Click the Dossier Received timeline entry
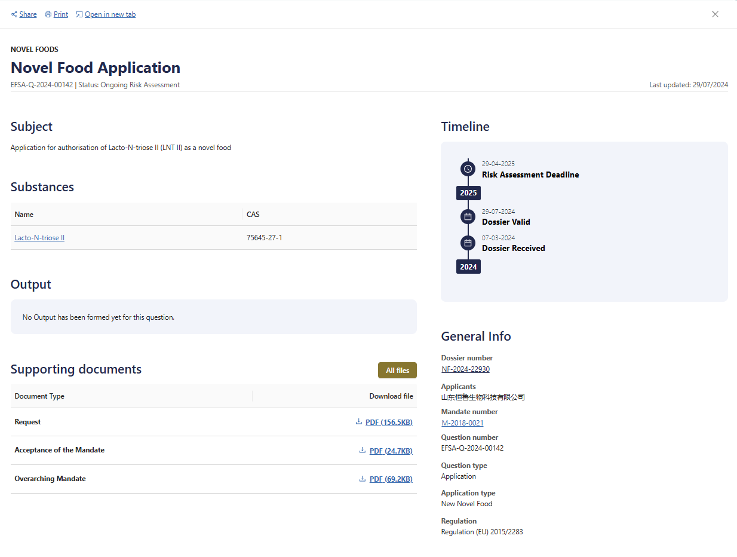Image resolution: width=737 pixels, height=557 pixels. click(514, 248)
